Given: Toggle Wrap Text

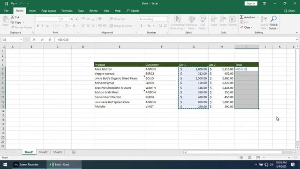Looking at the screenshot, I should click(x=118, y=19).
